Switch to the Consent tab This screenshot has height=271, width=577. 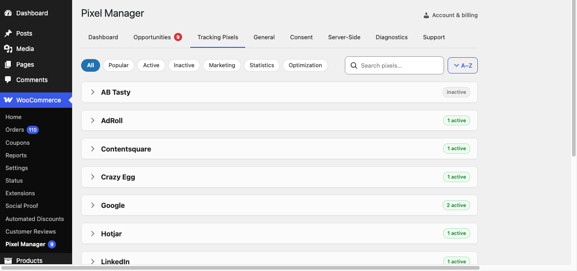[x=302, y=37]
